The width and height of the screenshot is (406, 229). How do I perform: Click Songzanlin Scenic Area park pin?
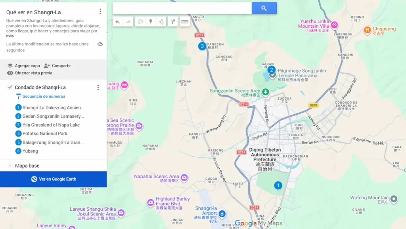pyautogui.click(x=265, y=92)
